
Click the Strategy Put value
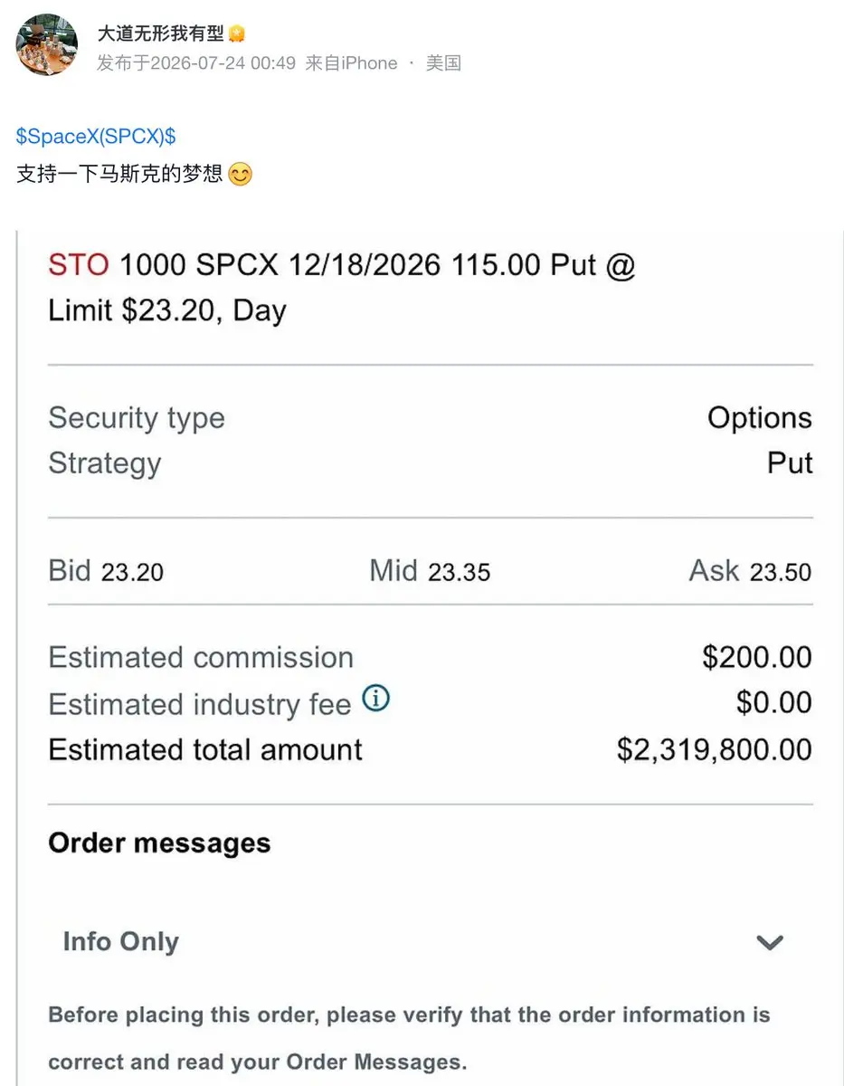(790, 462)
